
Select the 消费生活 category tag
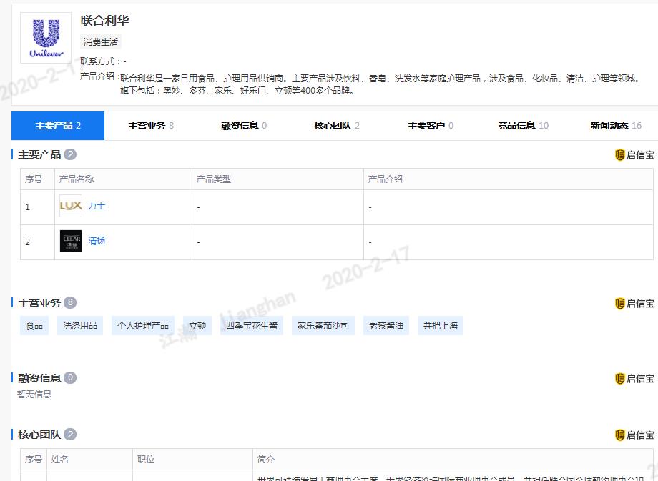(102, 41)
